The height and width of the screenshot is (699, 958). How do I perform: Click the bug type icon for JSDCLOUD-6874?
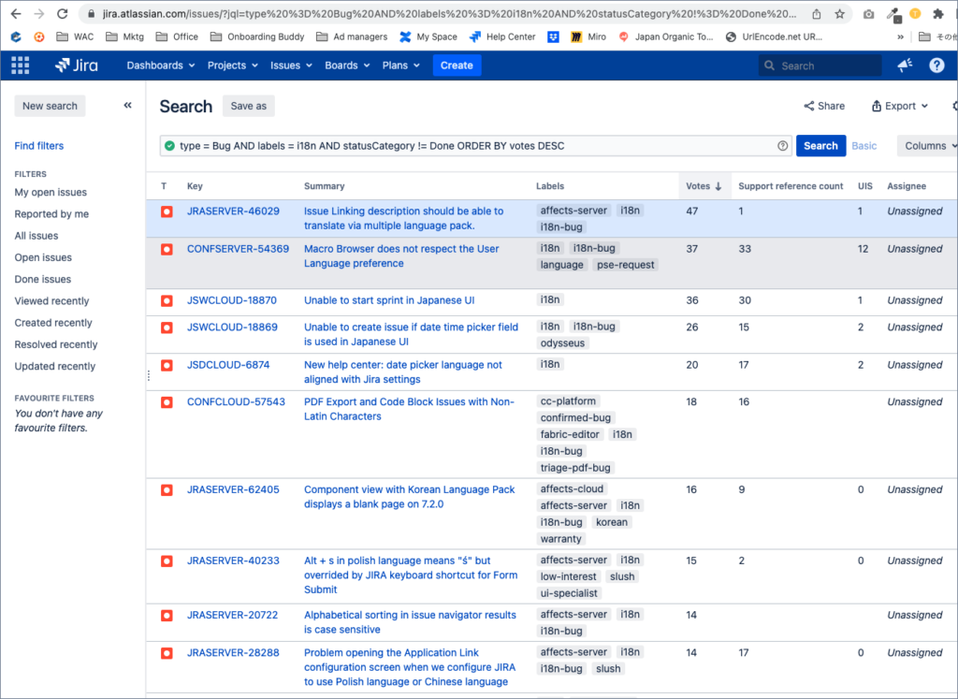tap(167, 365)
